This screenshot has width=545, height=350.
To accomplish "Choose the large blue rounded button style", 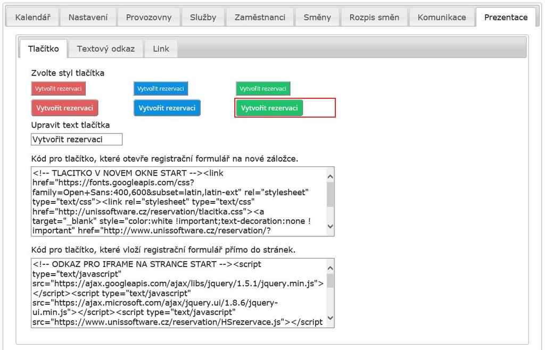I will (x=167, y=108).
